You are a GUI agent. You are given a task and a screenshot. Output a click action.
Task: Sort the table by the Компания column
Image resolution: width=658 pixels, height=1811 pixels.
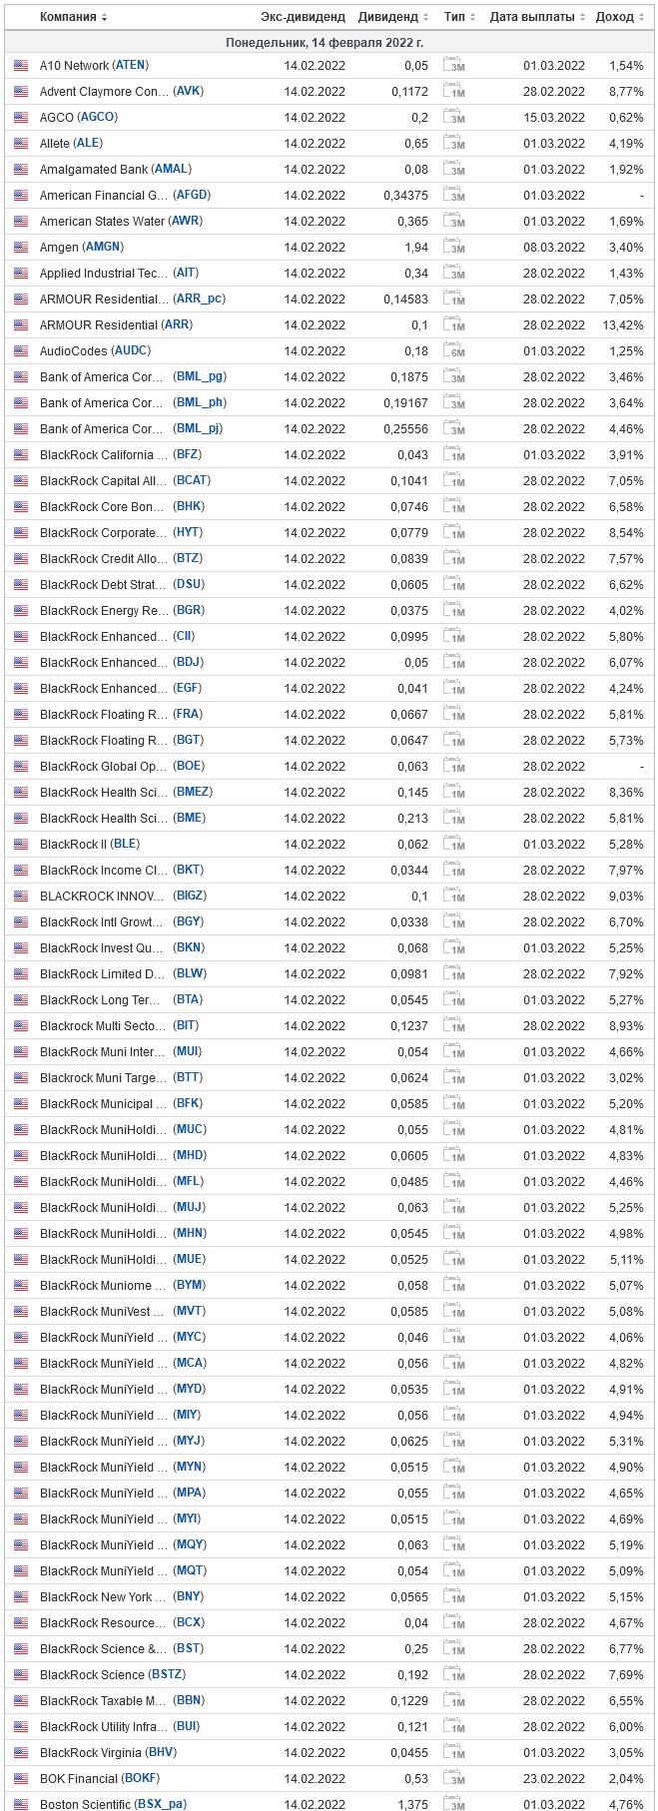tap(73, 17)
